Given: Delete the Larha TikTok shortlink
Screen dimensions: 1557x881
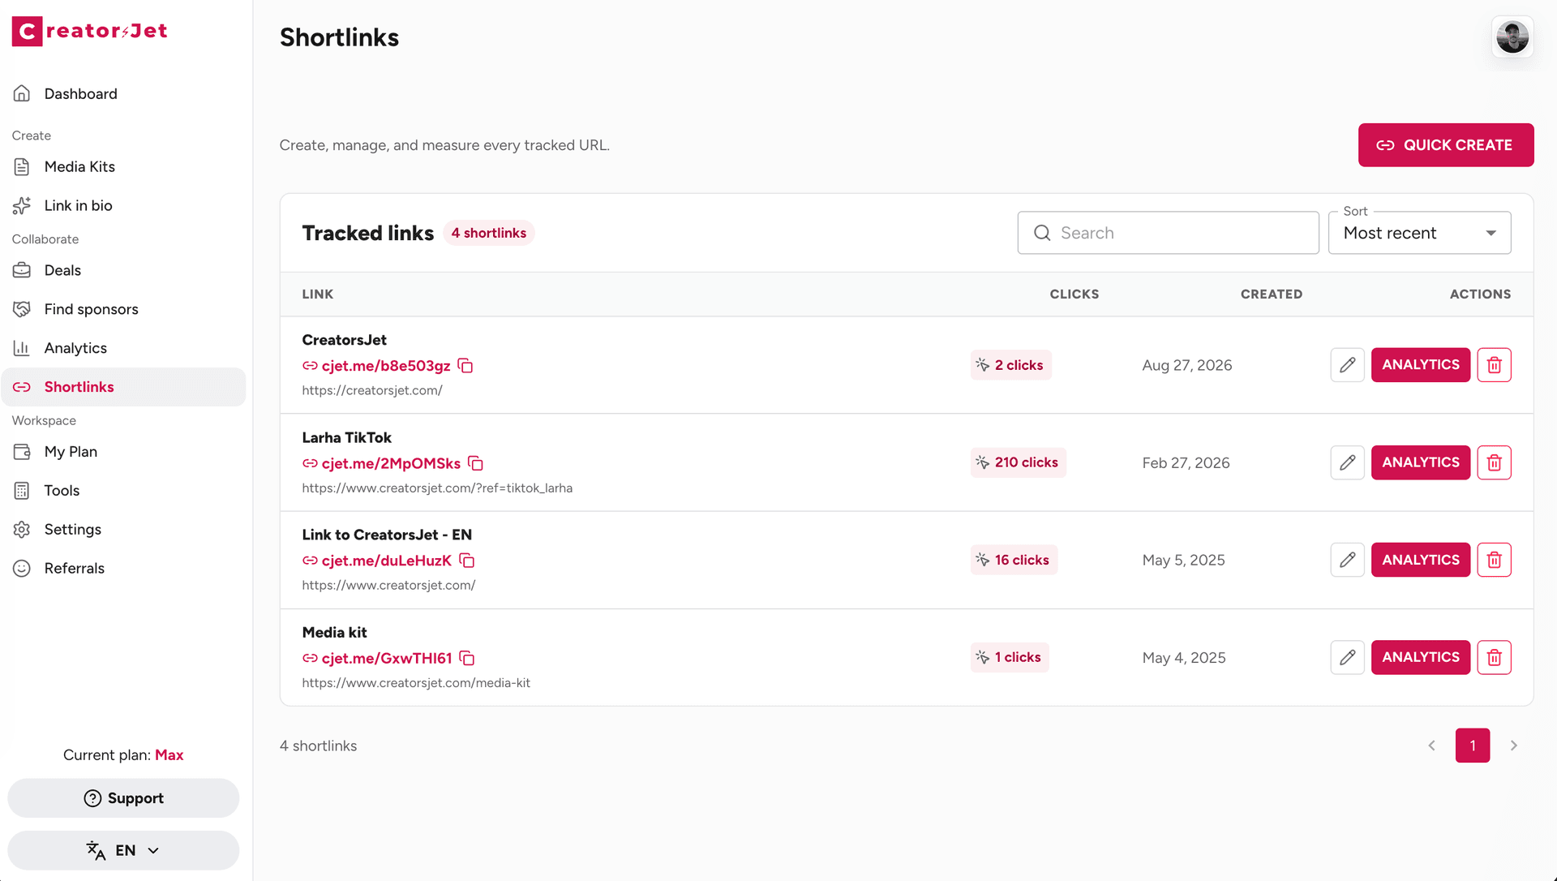Looking at the screenshot, I should pos(1494,462).
